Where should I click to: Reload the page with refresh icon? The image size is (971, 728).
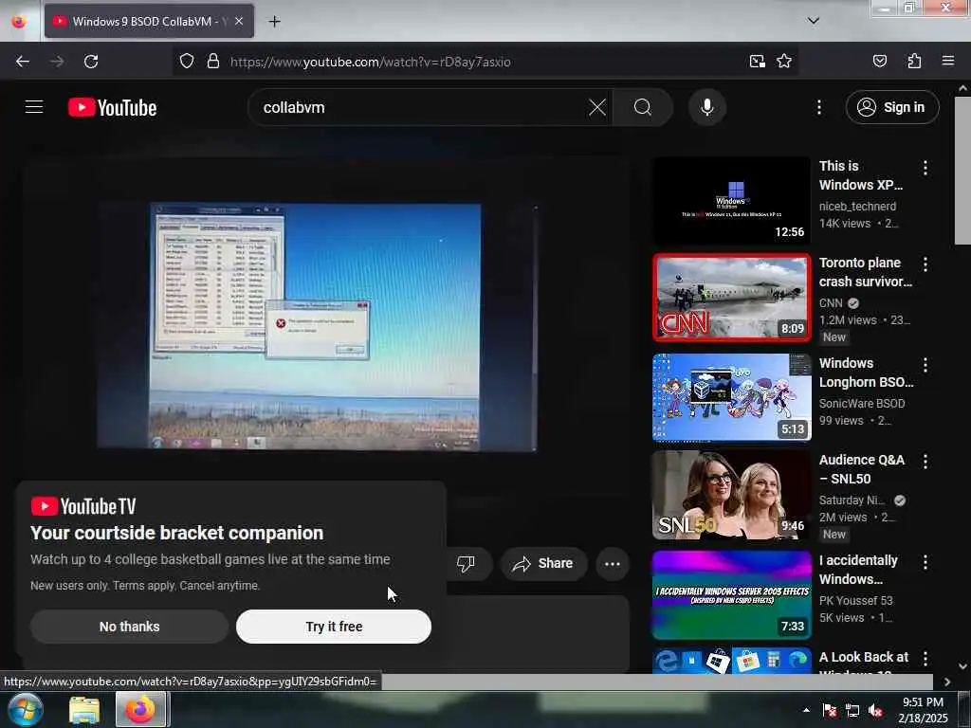coord(91,62)
